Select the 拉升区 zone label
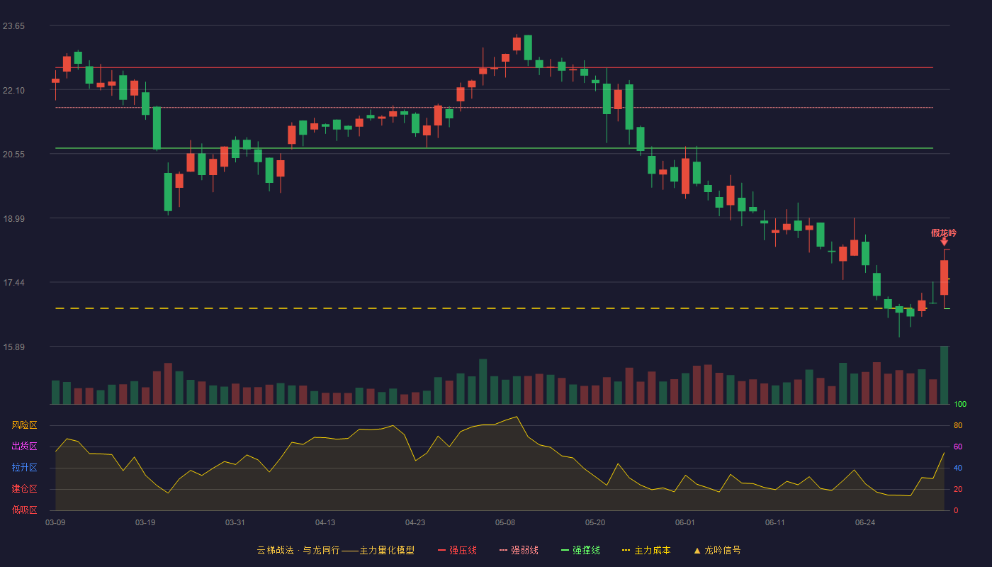This screenshot has width=992, height=567. click(x=24, y=468)
